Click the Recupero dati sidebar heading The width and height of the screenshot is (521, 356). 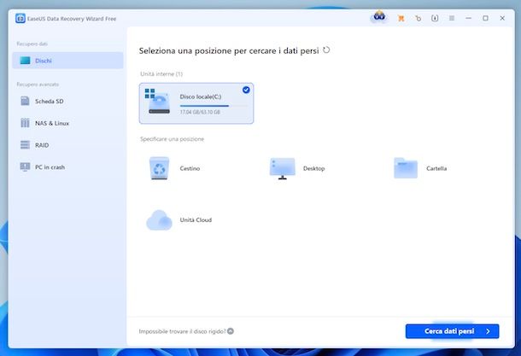[32, 44]
